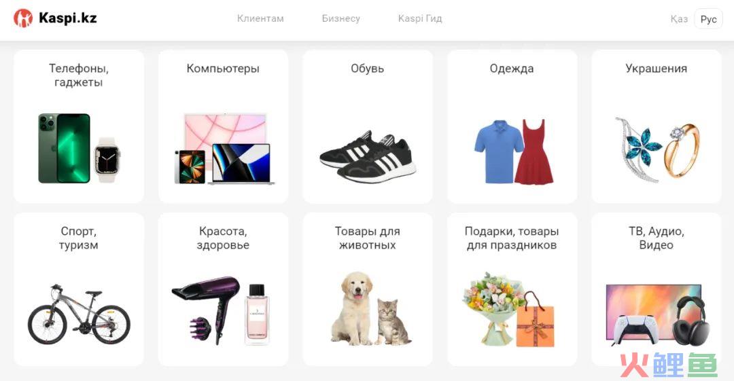Select the gray bicycle image
The image size is (734, 381).
coord(79,314)
